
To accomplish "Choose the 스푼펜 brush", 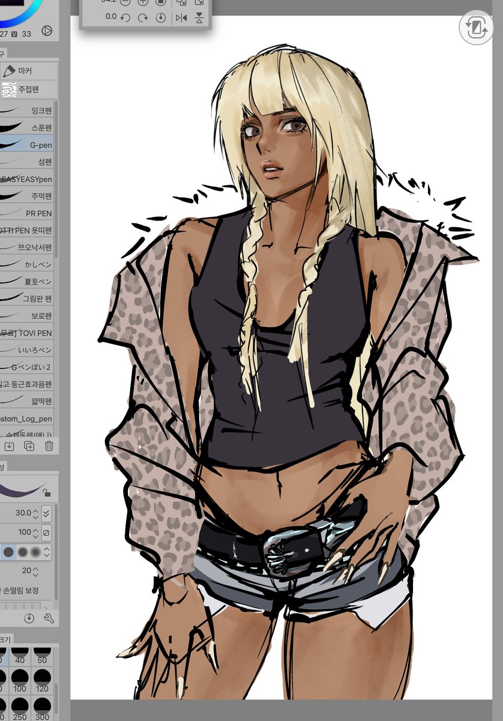I will point(26,127).
